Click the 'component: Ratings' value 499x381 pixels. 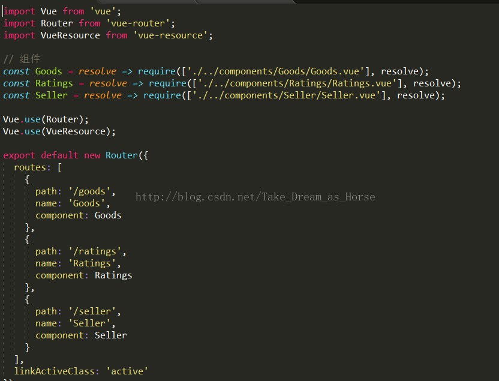click(x=113, y=275)
